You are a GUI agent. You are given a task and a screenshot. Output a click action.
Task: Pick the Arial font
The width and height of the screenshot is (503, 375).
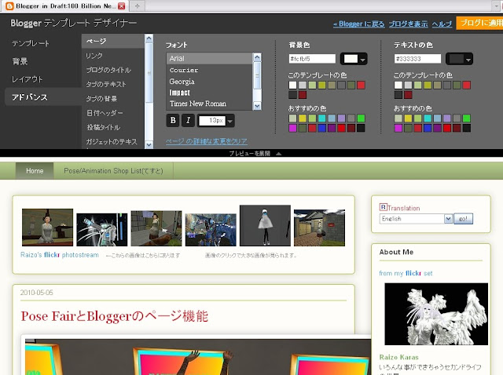[210, 59]
